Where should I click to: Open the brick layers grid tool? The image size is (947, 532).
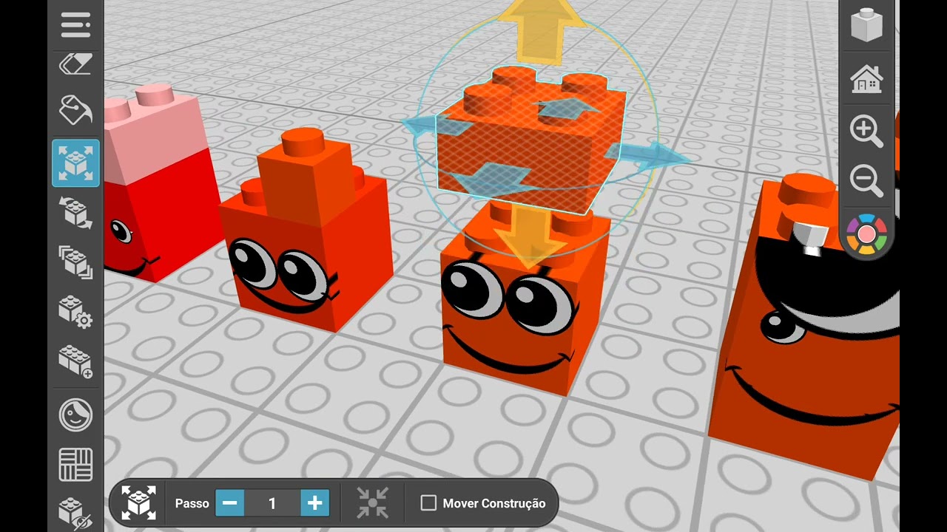click(75, 464)
